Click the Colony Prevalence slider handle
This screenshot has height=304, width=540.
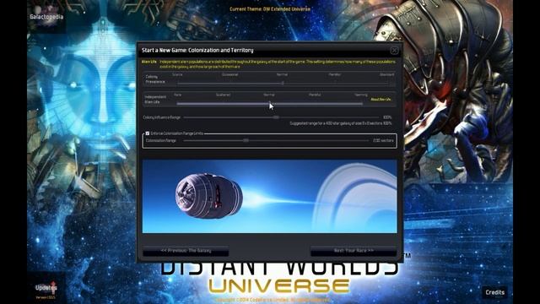click(283, 83)
